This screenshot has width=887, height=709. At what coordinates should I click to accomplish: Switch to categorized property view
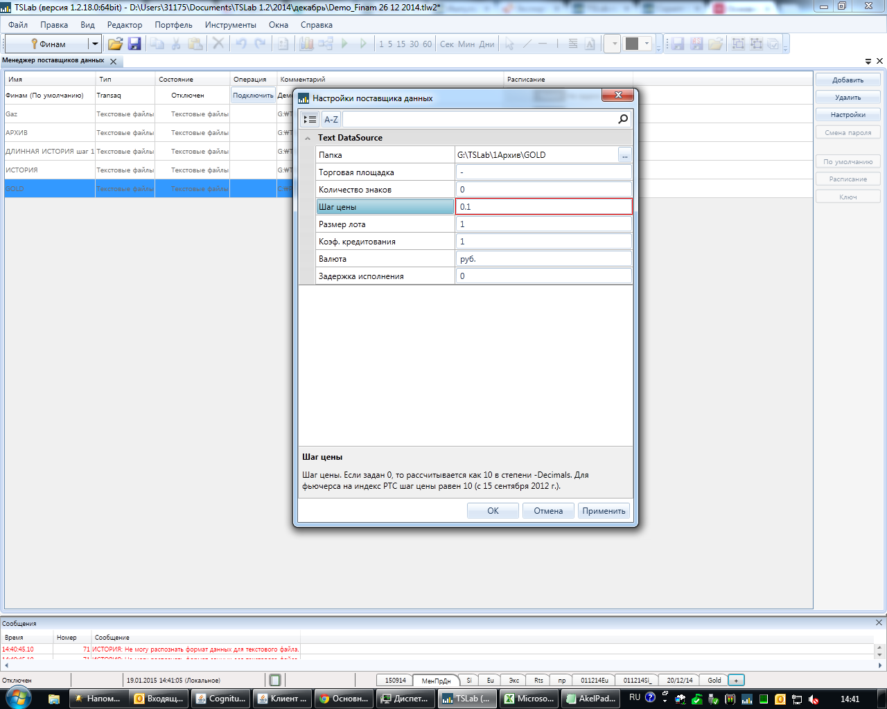click(310, 119)
